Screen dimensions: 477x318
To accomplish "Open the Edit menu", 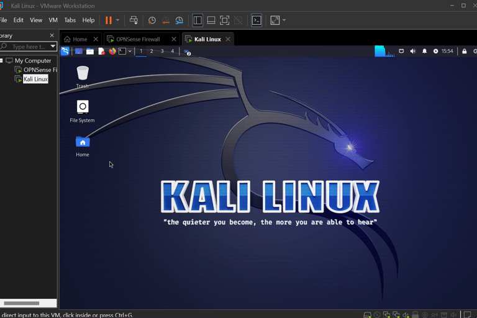I will 18,20.
